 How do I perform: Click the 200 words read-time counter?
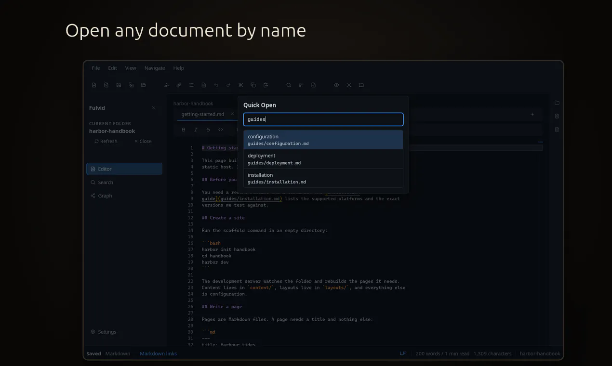tap(442, 353)
